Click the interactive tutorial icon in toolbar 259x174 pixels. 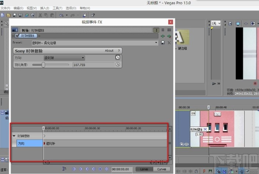(84, 15)
